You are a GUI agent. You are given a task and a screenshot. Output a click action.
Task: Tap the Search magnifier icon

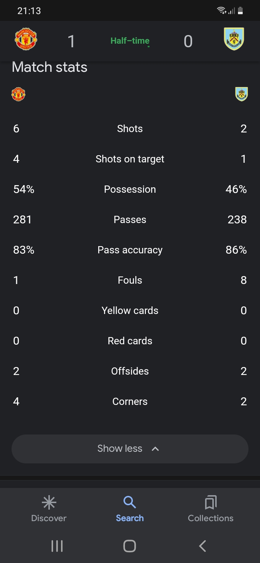click(130, 502)
